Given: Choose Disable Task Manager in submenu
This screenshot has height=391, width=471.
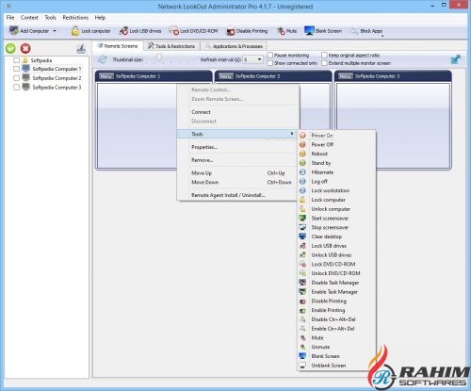Looking at the screenshot, I should (x=336, y=283).
